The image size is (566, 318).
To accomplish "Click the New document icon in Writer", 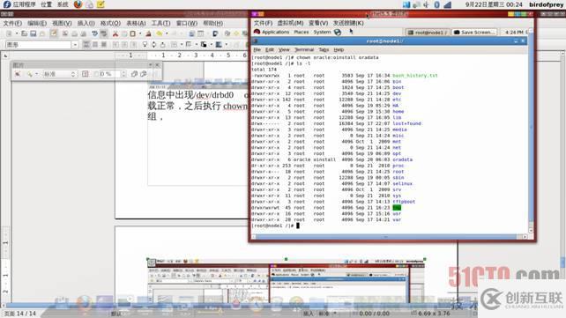I will (9, 33).
